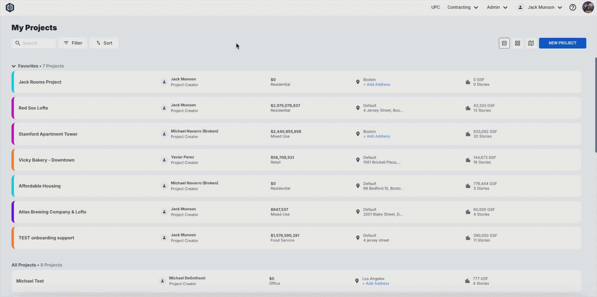597x297 pixels.
Task: Click the NEW PROJECT button
Action: pos(562,43)
